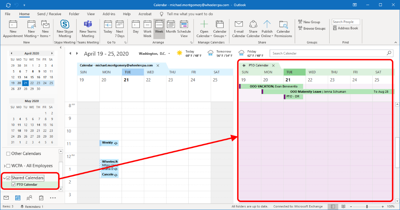Image resolution: width=400 pixels, height=210 pixels.
Task: Go to previous month in mini calendar
Action: 12,53
